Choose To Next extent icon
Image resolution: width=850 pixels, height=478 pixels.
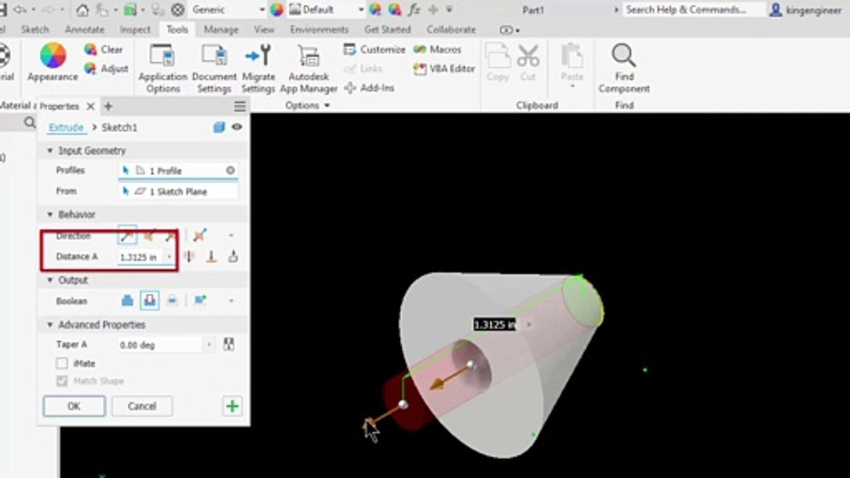point(232,256)
